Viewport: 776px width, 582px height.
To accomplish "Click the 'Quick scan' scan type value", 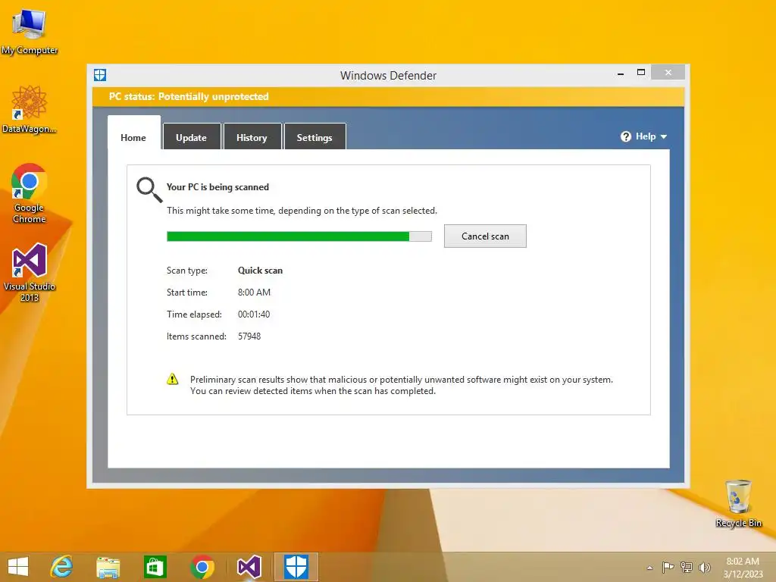I will 261,271.
